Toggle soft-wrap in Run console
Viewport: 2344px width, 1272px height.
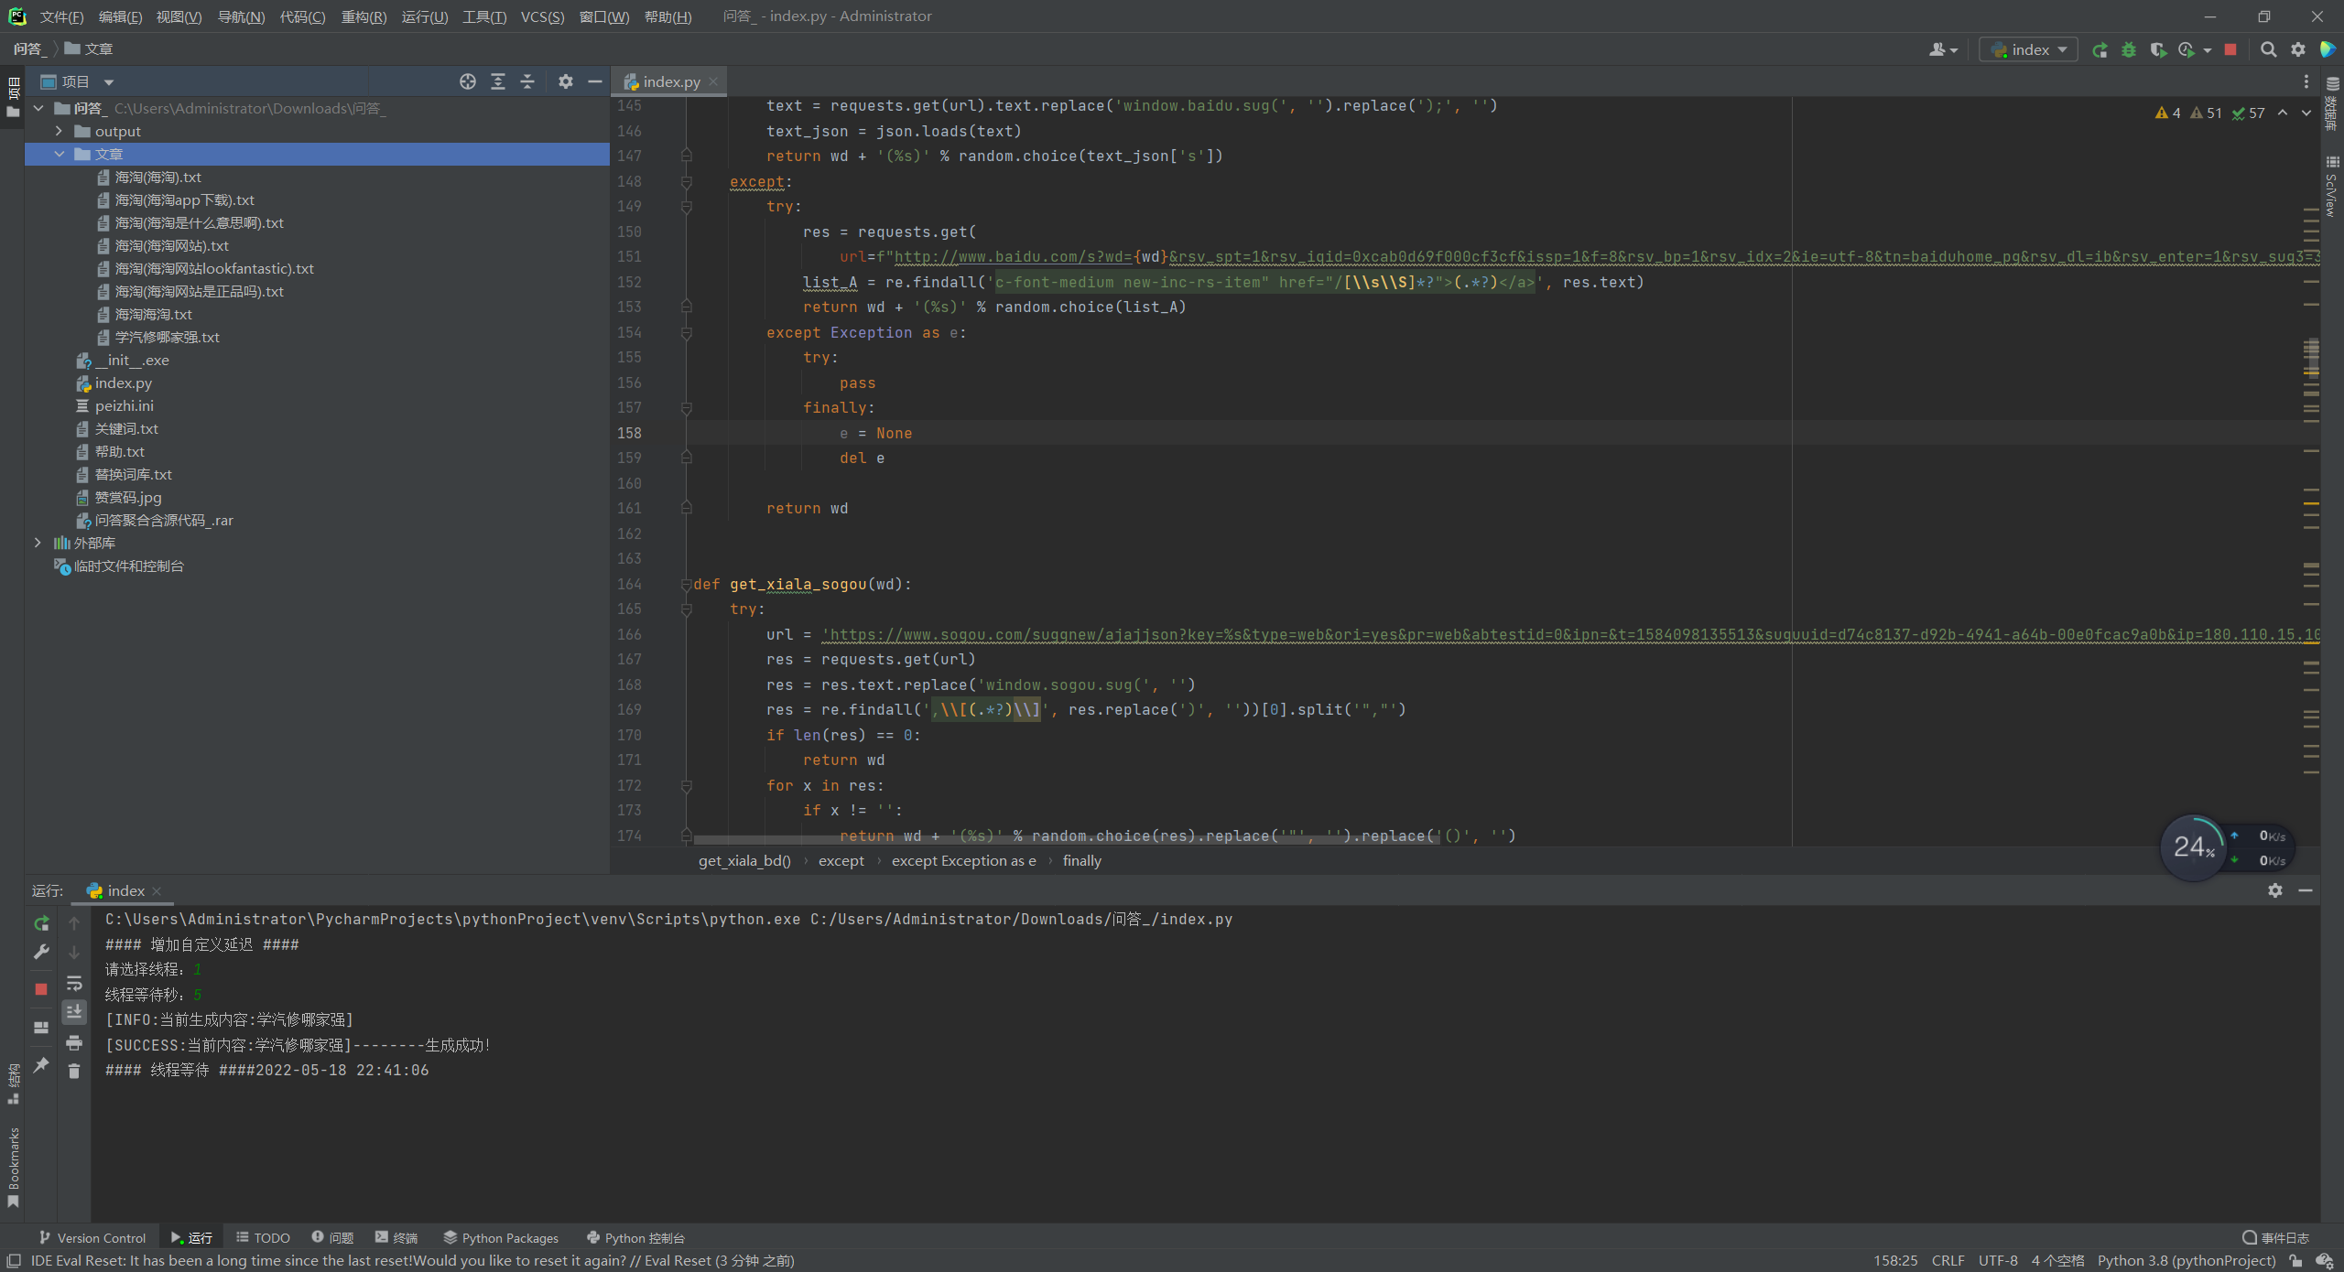click(x=74, y=984)
